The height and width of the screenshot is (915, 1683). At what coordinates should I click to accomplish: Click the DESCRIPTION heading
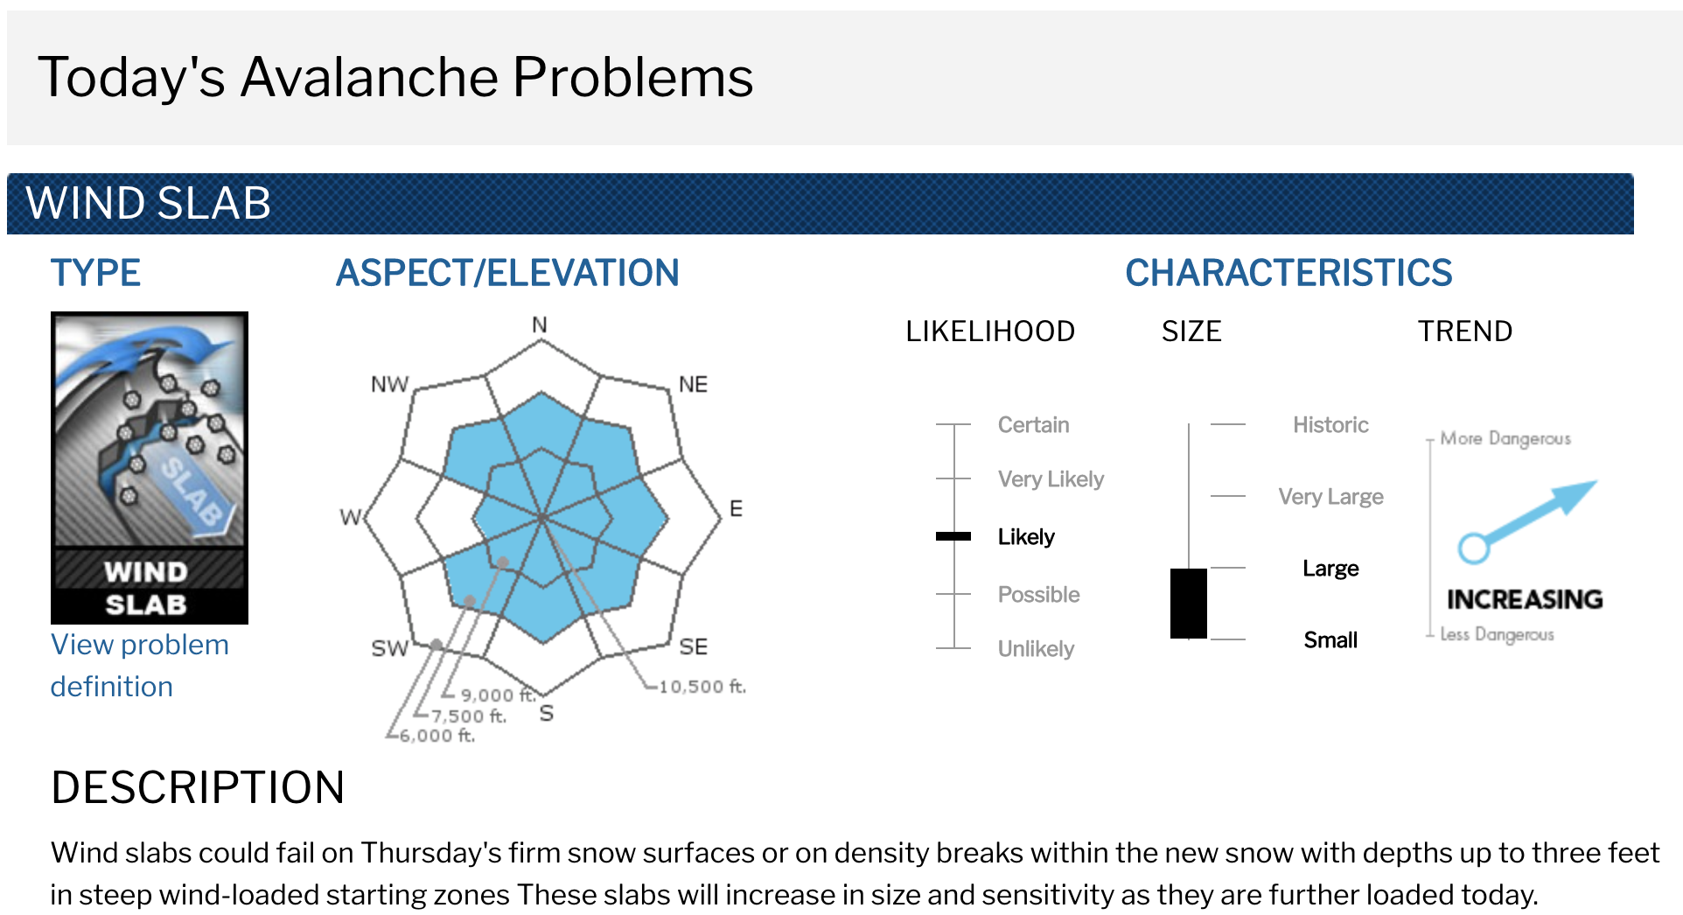(x=198, y=787)
